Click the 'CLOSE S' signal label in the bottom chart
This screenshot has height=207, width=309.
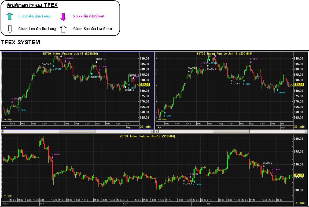[x=187, y=184]
